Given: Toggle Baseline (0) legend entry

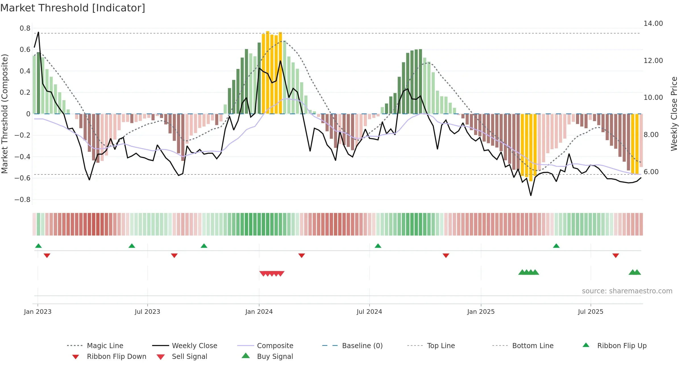Looking at the screenshot, I should point(352,346).
